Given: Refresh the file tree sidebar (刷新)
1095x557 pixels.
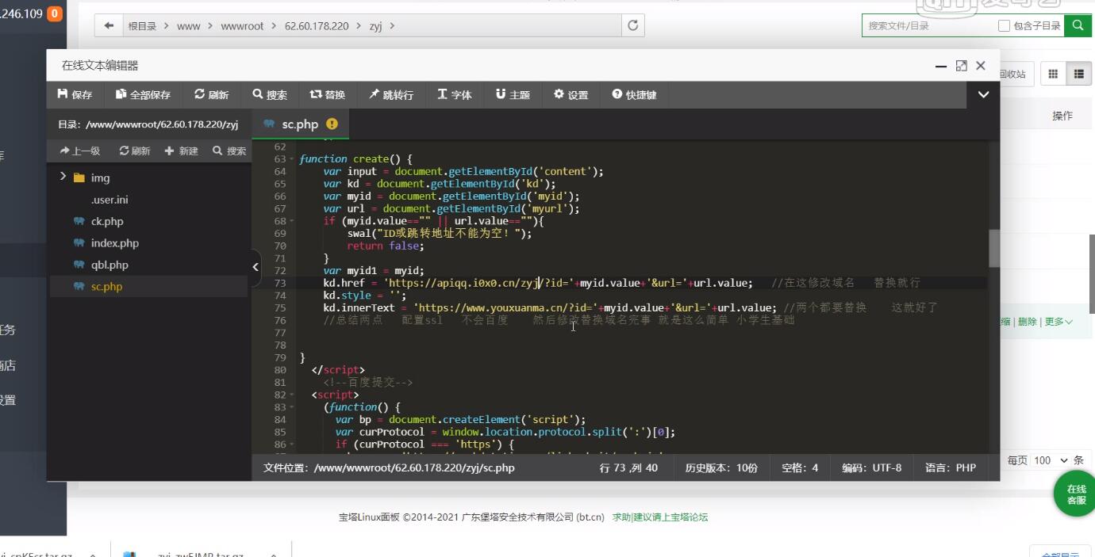Looking at the screenshot, I should (135, 151).
